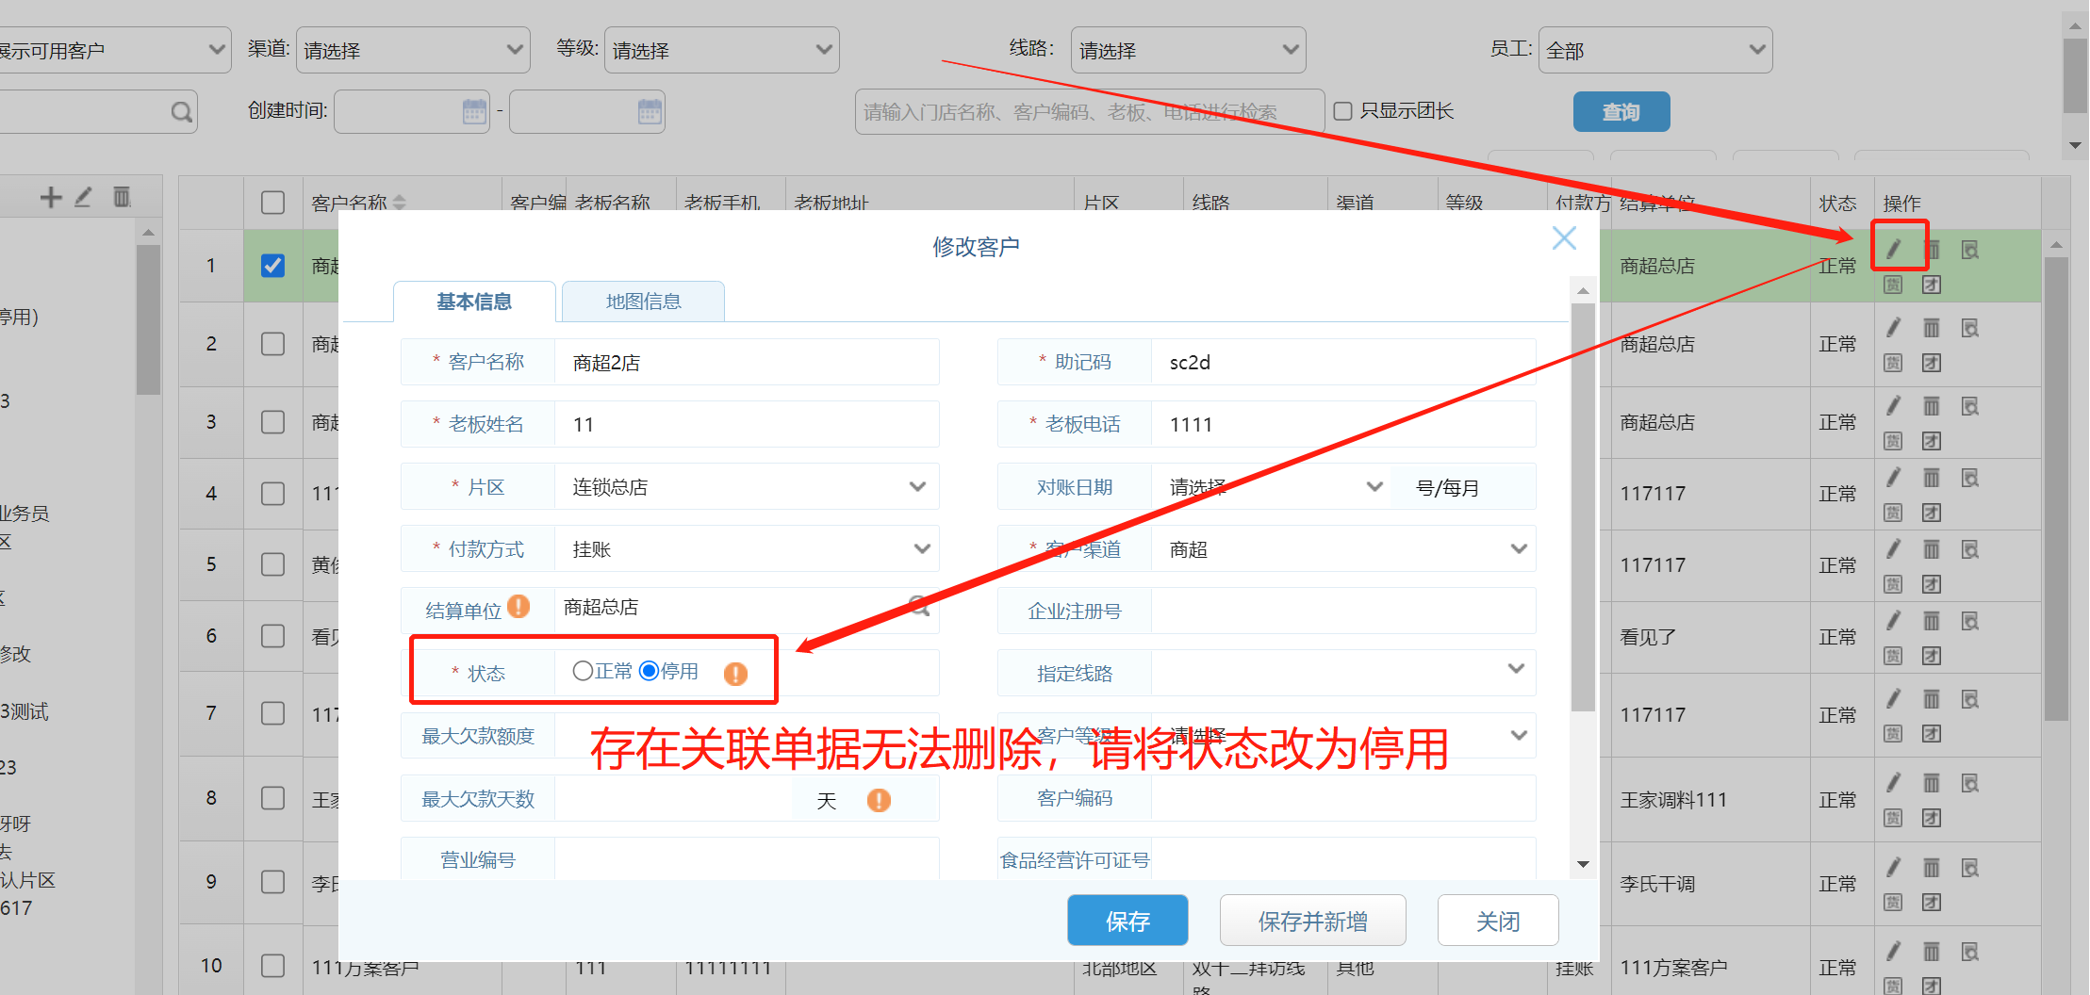The height and width of the screenshot is (995, 2090).
Task: Switch to the 基本信息 tab
Action: (474, 302)
